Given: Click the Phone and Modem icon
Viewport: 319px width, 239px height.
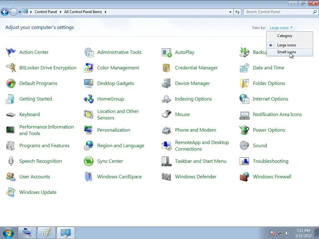Looking at the screenshot, I should tap(167, 130).
